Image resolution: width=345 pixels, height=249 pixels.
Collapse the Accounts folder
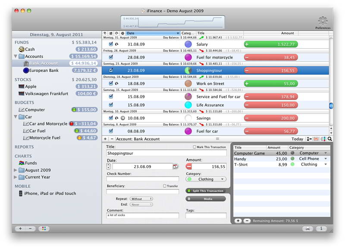16,56
